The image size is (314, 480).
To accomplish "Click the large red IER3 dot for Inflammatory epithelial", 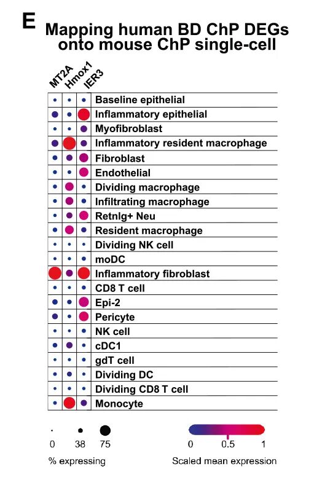I will [84, 114].
